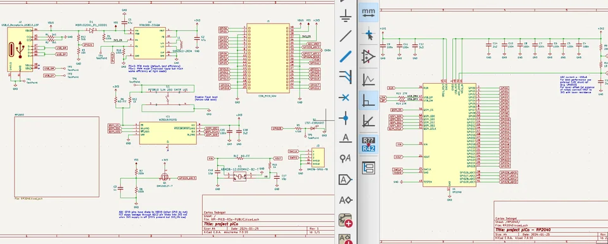Click the RT8150B-33GQW regulator U2 symbol
Image resolution: width=608 pixels, height=244 pixels.
point(149,42)
